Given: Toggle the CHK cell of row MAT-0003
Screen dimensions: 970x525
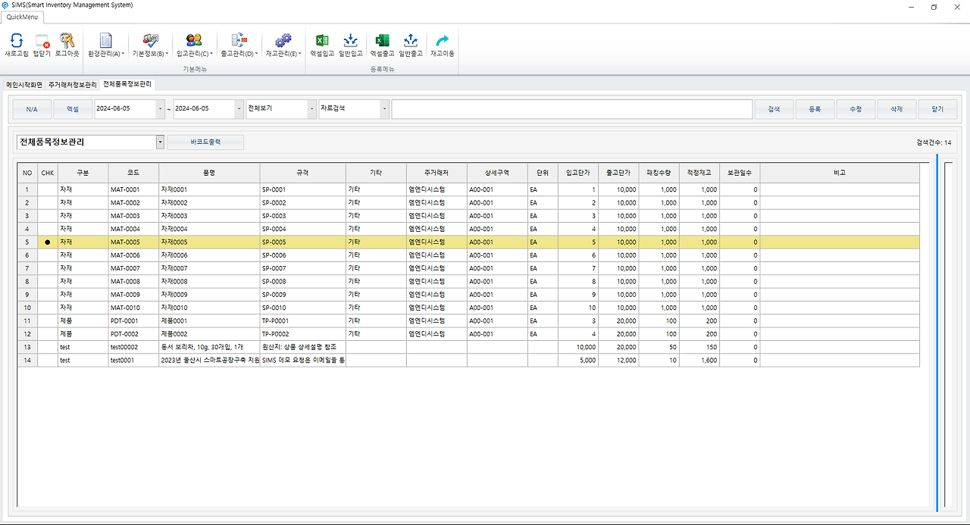Looking at the screenshot, I should pyautogui.click(x=48, y=216).
